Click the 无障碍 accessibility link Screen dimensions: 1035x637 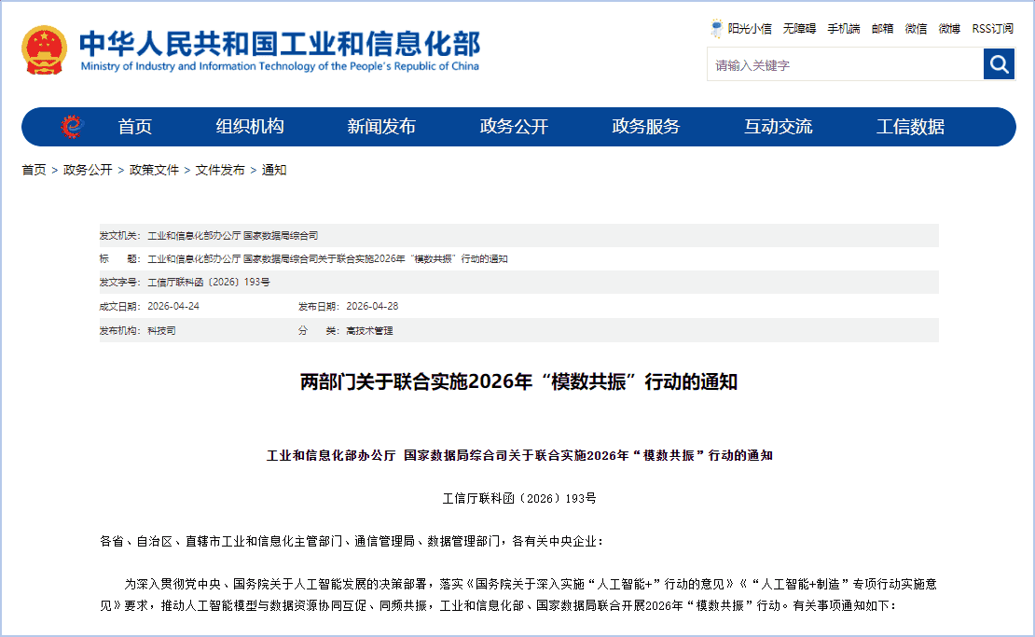799,28
